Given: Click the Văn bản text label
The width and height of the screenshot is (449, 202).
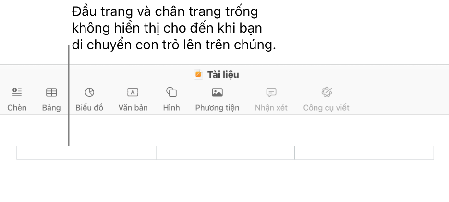Looking at the screenshot, I should tap(133, 107).
